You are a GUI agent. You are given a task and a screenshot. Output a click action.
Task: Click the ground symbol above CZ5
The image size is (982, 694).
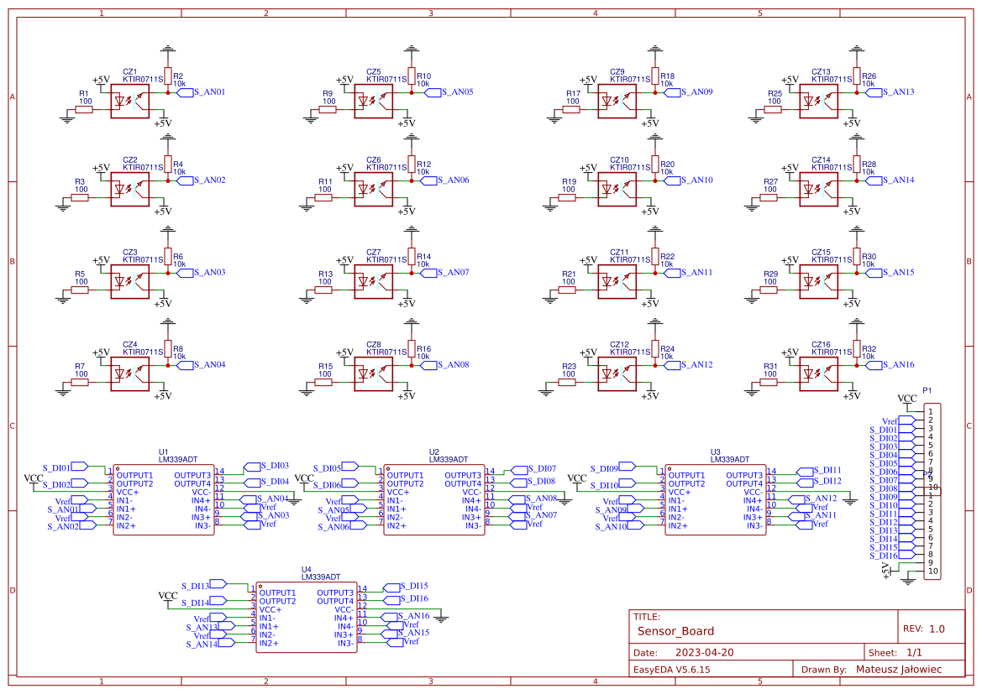411,50
